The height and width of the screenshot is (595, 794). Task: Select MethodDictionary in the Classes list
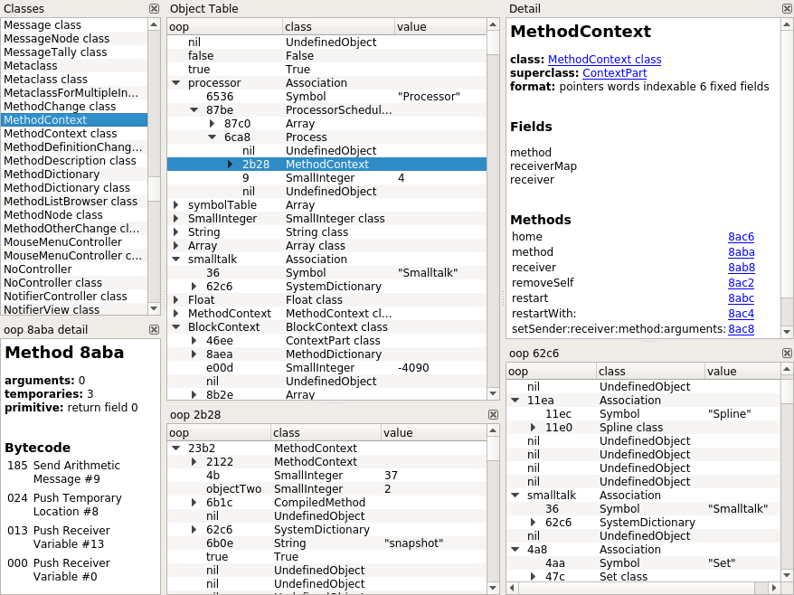click(x=74, y=175)
